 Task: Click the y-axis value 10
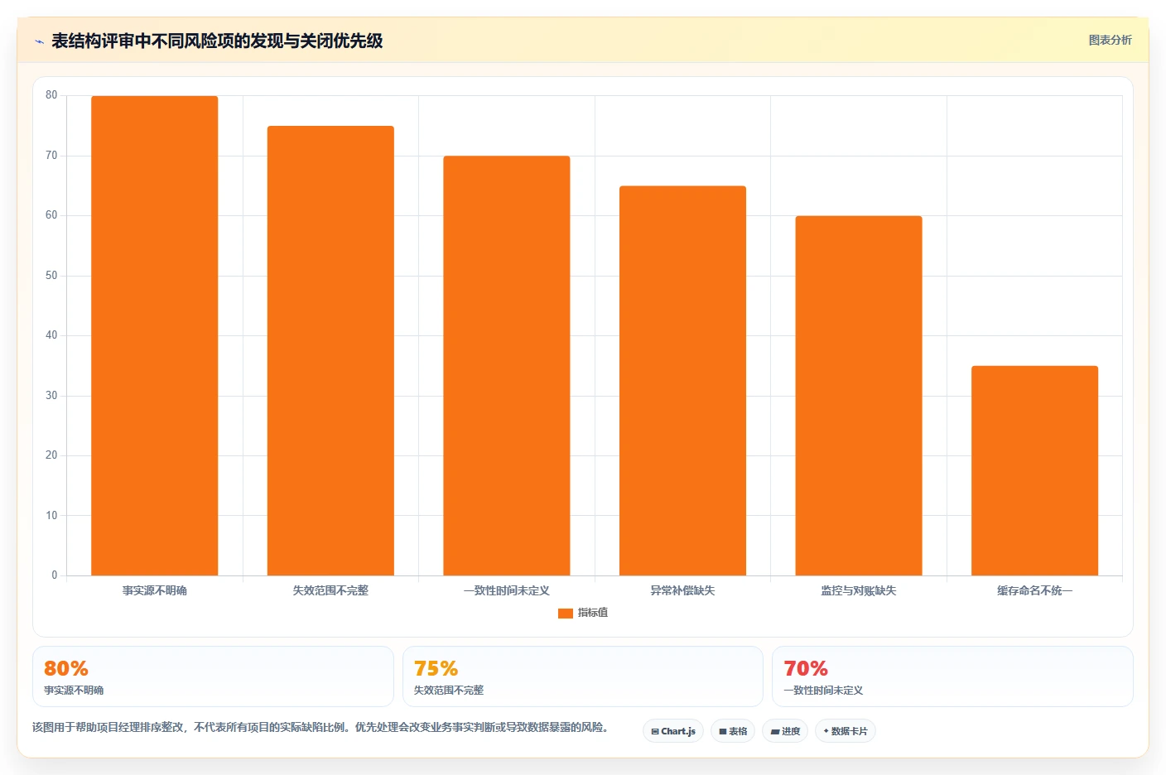click(51, 516)
